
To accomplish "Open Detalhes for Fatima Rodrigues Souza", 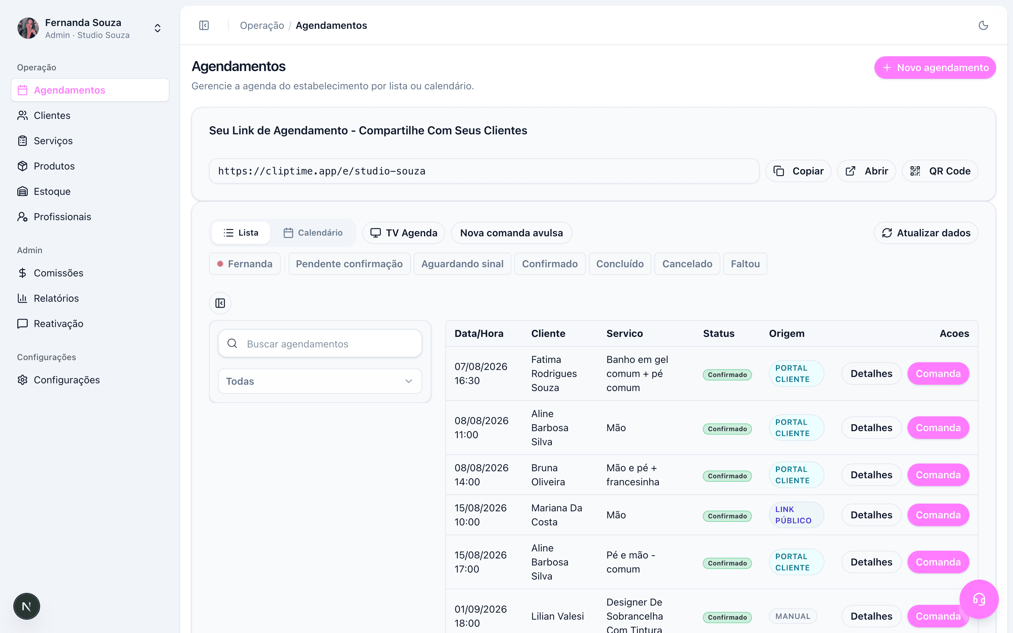I will coord(871,373).
